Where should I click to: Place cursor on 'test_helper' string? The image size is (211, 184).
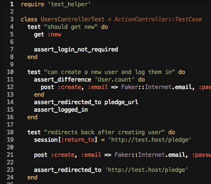tap(69, 4)
